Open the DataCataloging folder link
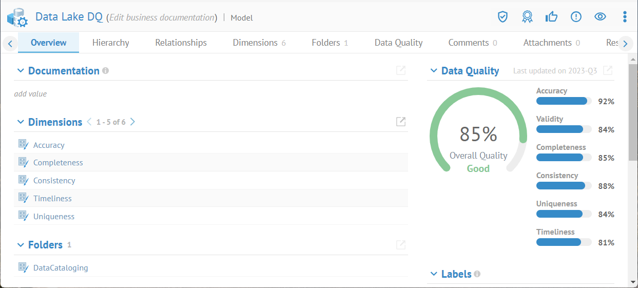The height and width of the screenshot is (288, 638). [61, 268]
